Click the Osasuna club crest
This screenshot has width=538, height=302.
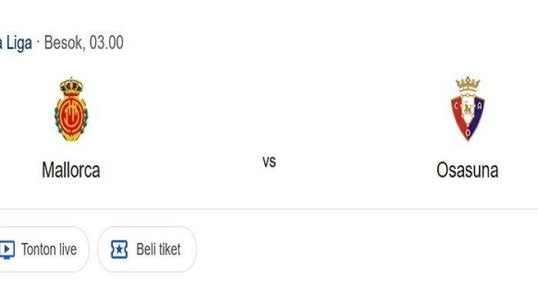pyautogui.click(x=467, y=108)
